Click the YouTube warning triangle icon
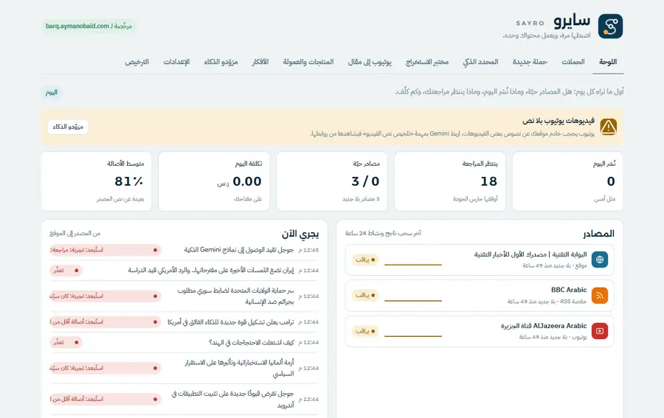Viewport: 664px width, 418px height. point(609,127)
